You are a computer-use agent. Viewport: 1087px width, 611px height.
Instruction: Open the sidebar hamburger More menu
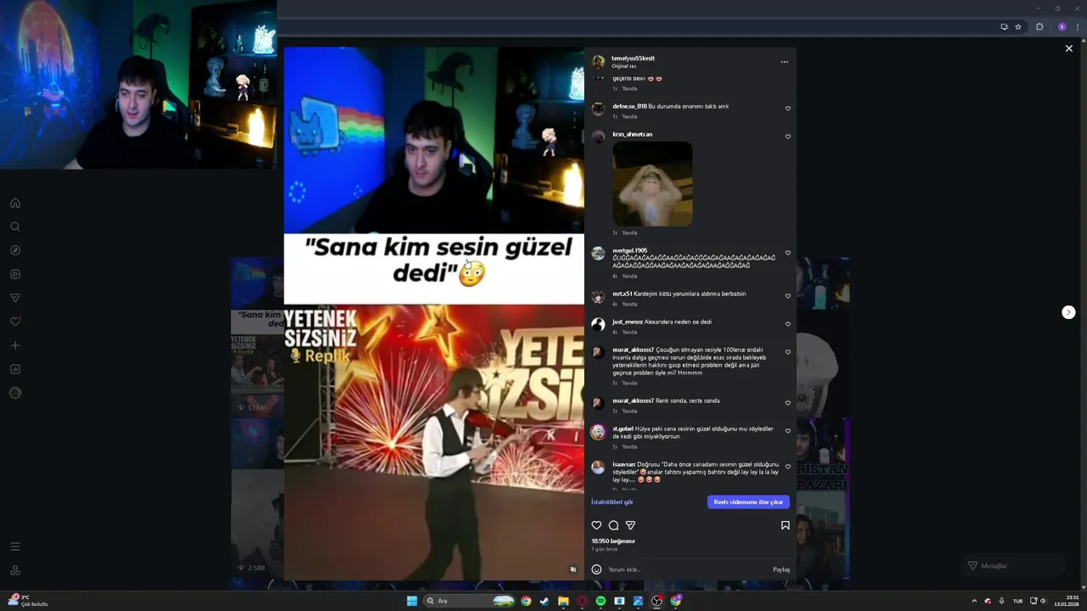tap(14, 547)
